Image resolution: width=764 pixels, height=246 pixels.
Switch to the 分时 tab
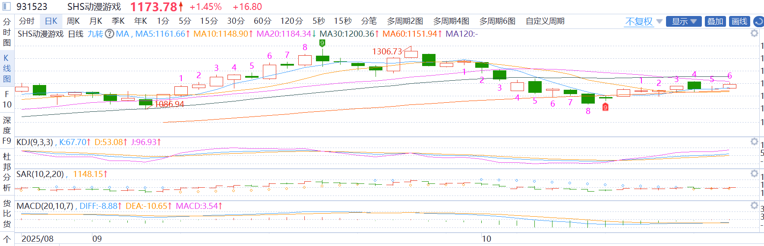(x=27, y=21)
